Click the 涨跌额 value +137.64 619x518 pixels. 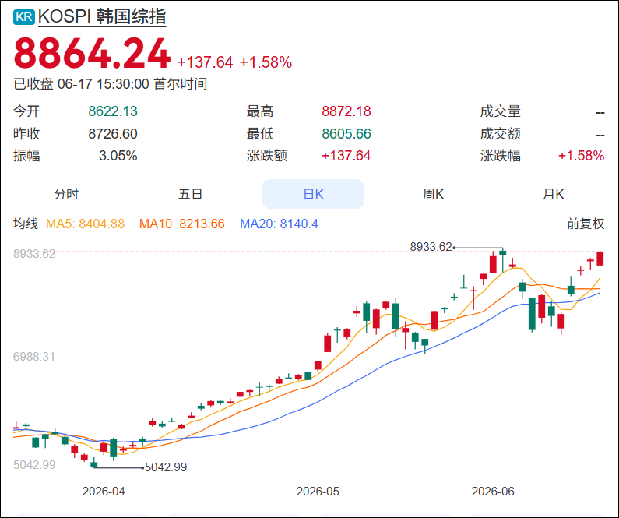346,156
